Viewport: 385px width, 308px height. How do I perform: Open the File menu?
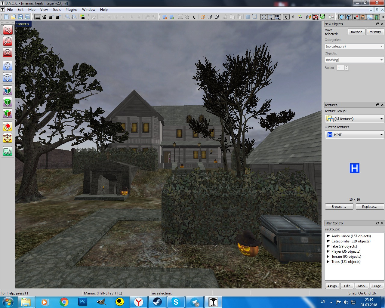pyautogui.click(x=10, y=10)
